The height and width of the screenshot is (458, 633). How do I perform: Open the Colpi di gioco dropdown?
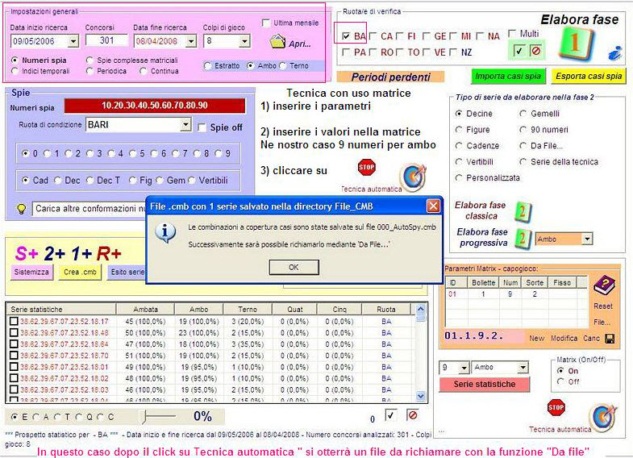[245, 40]
